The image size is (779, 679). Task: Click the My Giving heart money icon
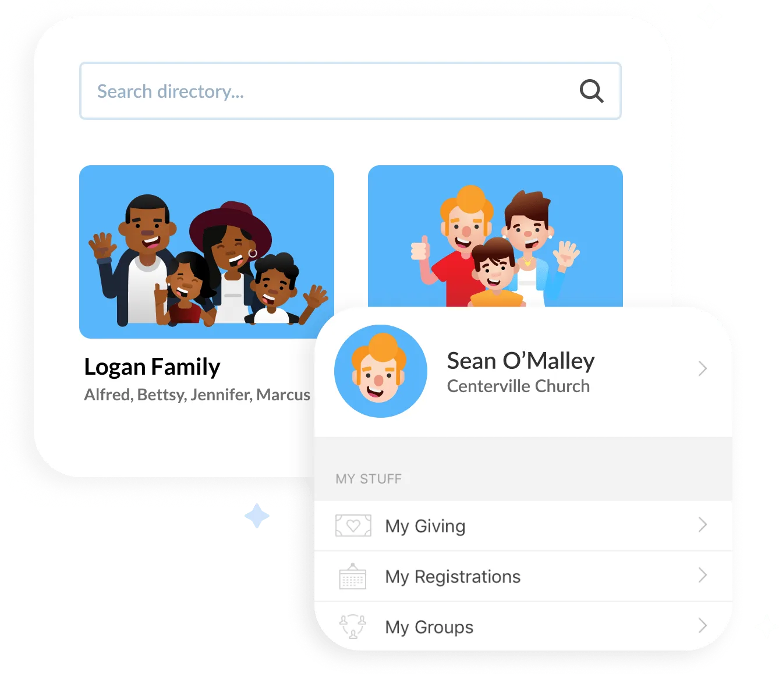click(353, 525)
